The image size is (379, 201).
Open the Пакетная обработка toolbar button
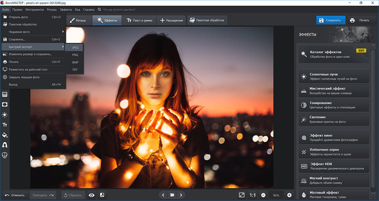(207, 20)
